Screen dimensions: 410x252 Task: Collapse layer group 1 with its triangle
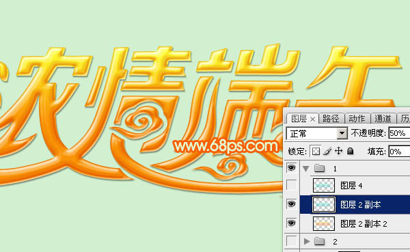[x=305, y=169]
